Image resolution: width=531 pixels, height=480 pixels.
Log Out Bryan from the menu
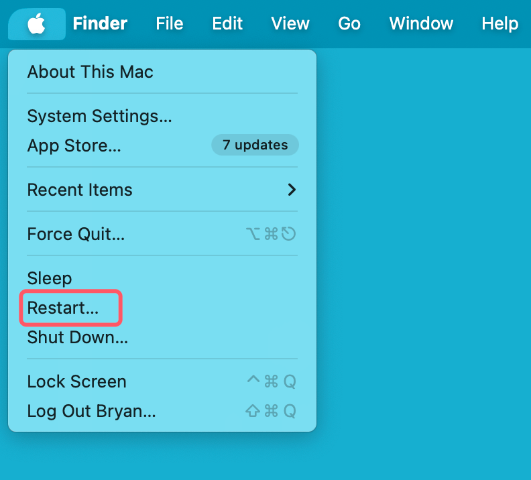(91, 411)
